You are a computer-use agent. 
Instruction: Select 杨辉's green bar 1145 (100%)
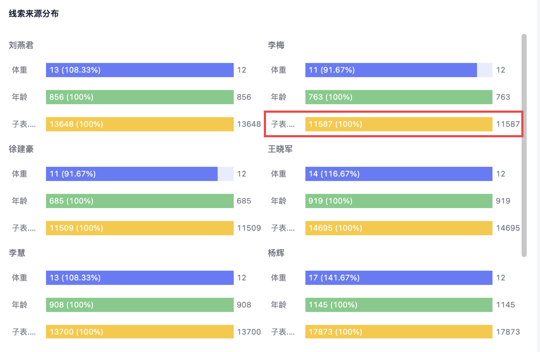click(x=399, y=305)
